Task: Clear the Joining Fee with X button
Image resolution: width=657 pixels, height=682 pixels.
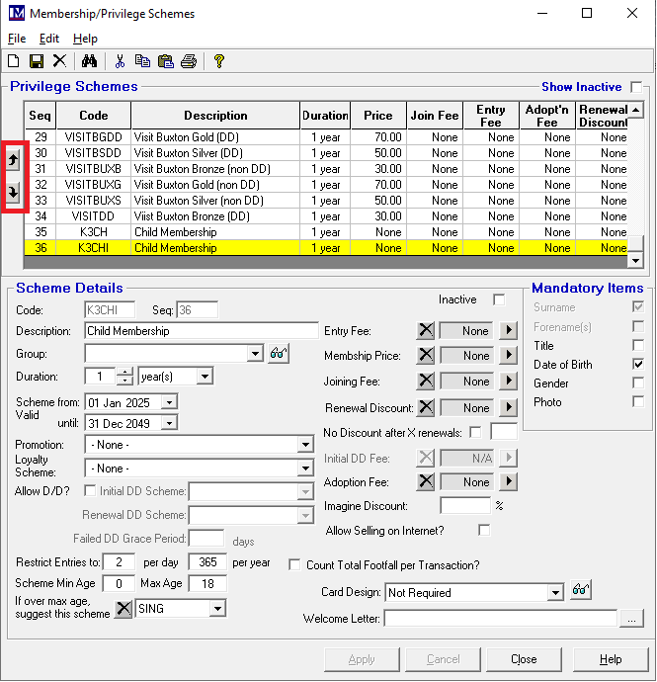Action: click(425, 381)
